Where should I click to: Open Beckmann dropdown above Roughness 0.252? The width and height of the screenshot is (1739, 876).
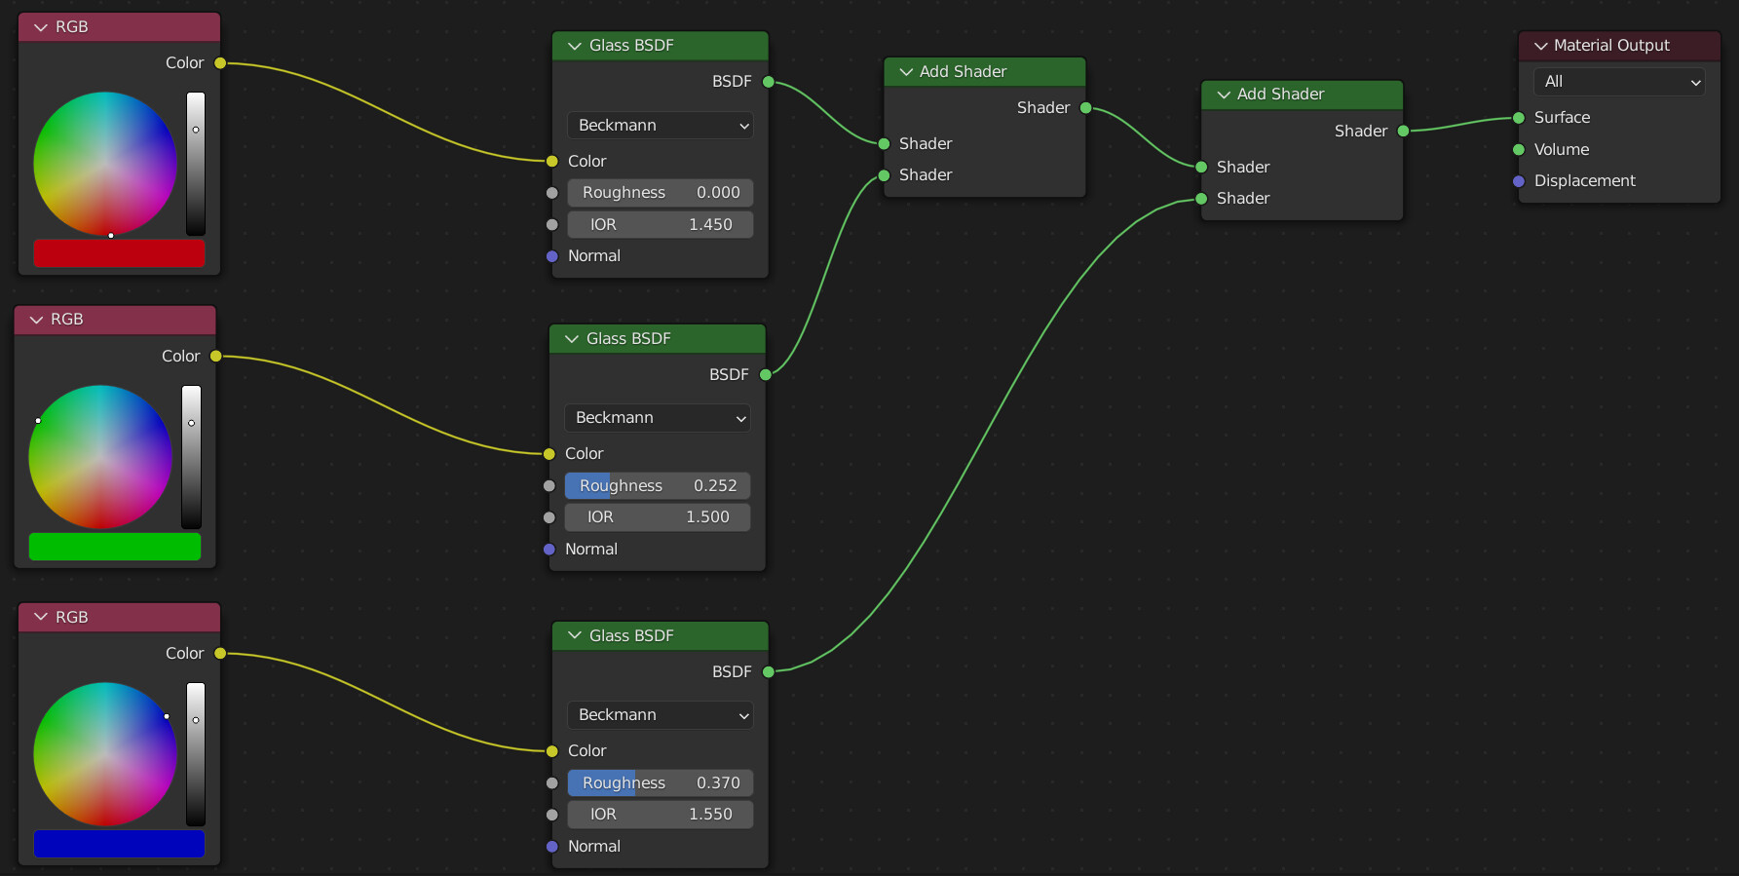point(658,418)
